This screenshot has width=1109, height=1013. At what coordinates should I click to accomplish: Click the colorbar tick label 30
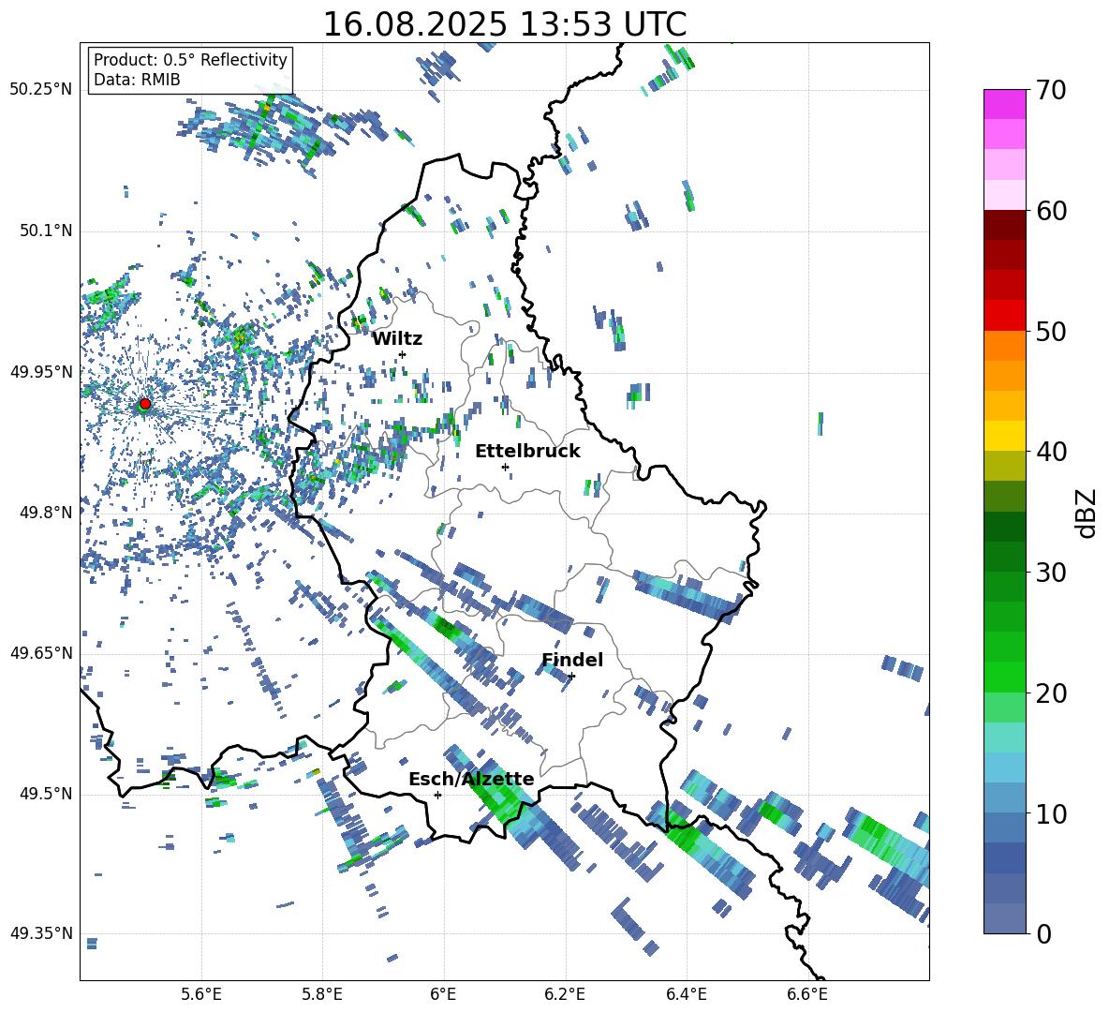pyautogui.click(x=1052, y=573)
